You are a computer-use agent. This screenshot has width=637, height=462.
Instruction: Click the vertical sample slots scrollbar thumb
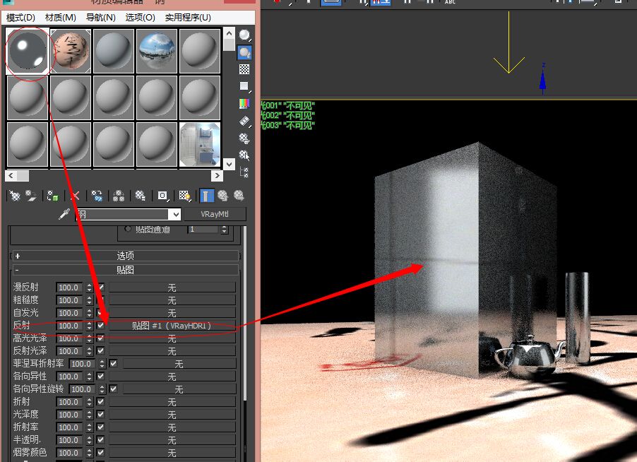click(x=229, y=45)
